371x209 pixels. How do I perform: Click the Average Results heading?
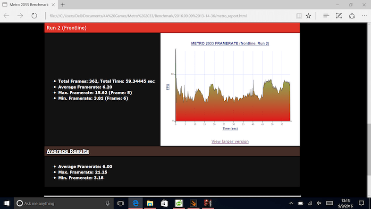[x=67, y=151]
